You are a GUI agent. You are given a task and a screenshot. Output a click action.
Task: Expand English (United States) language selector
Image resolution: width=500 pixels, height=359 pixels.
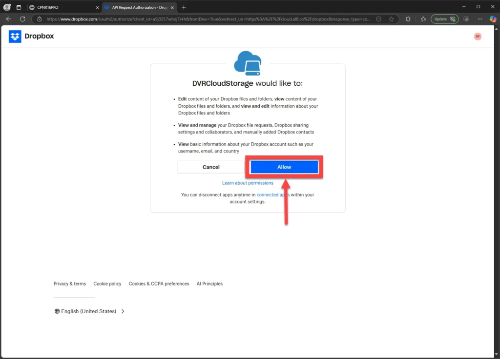coord(89,311)
